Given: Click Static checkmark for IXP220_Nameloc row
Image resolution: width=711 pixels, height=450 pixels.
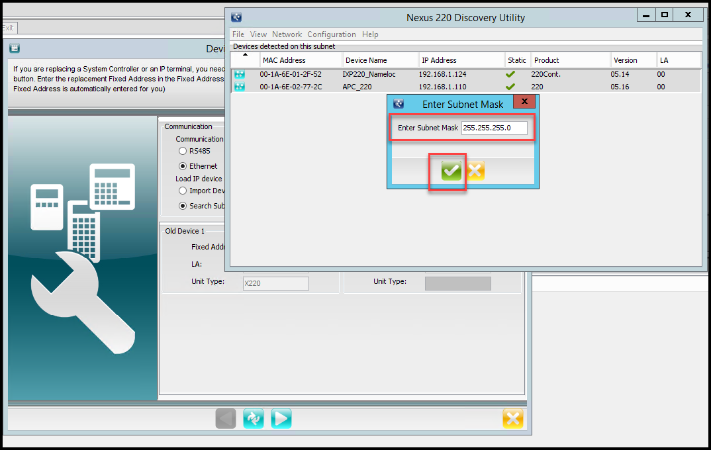Looking at the screenshot, I should pyautogui.click(x=510, y=74).
